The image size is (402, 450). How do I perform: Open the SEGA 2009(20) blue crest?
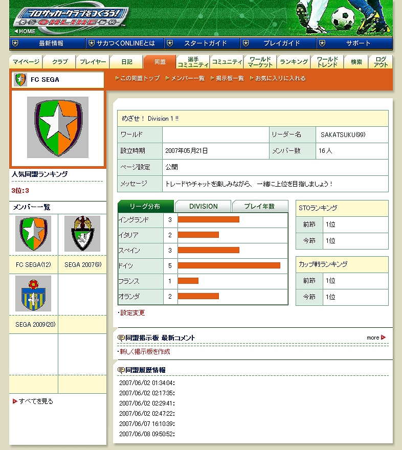pyautogui.click(x=33, y=294)
